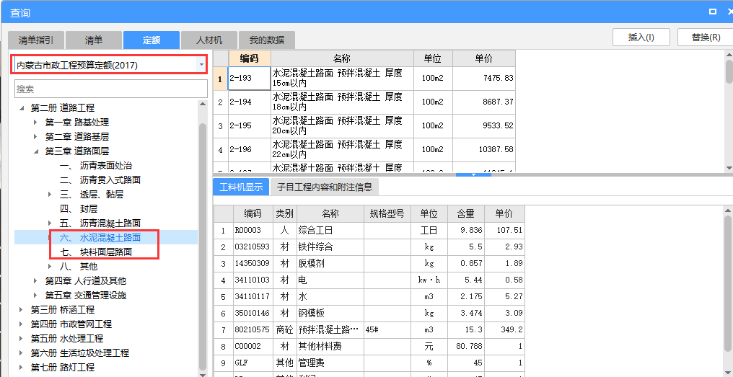Select 四、封层 tree item

[x=79, y=209]
